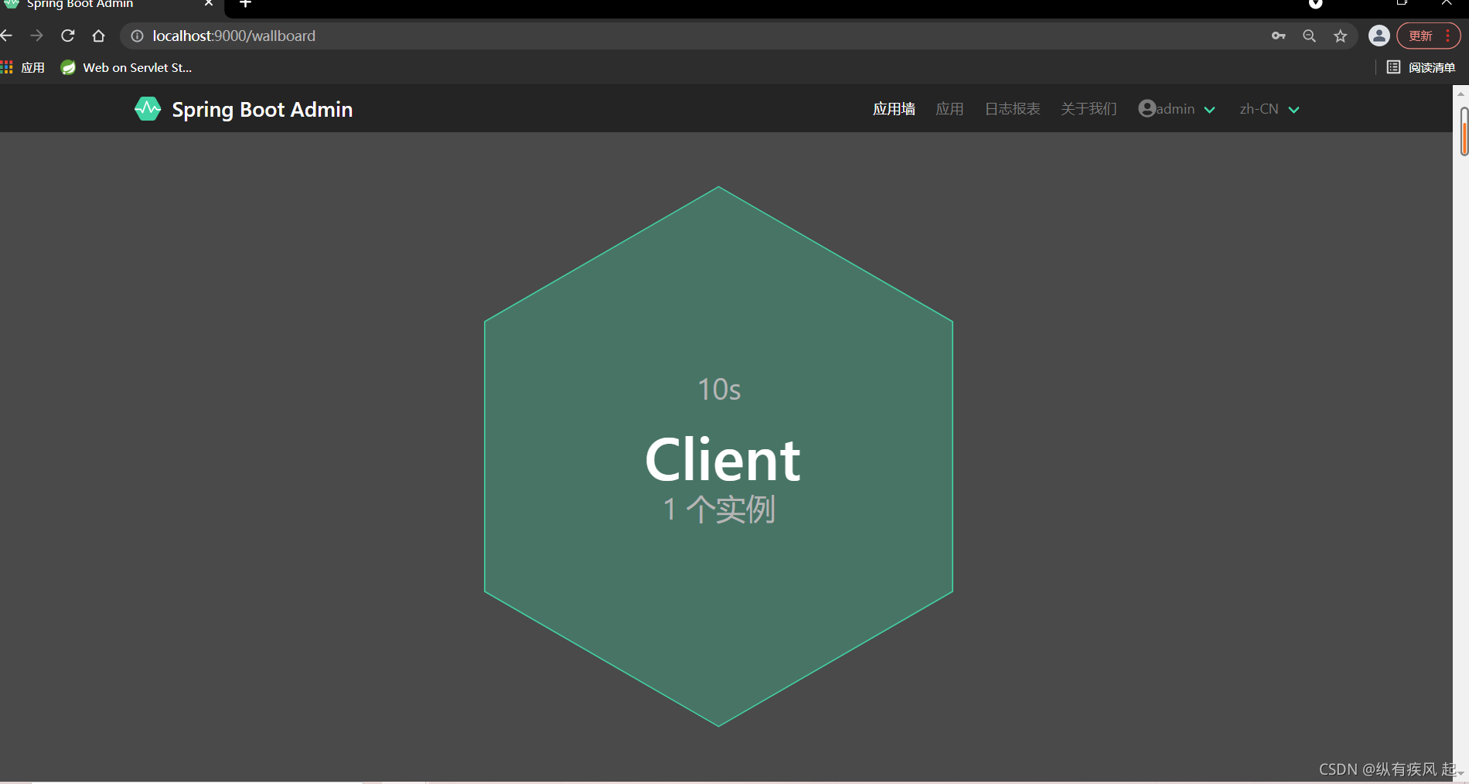
Task: Click the zoom magnifier icon in address bar
Action: pos(1309,36)
